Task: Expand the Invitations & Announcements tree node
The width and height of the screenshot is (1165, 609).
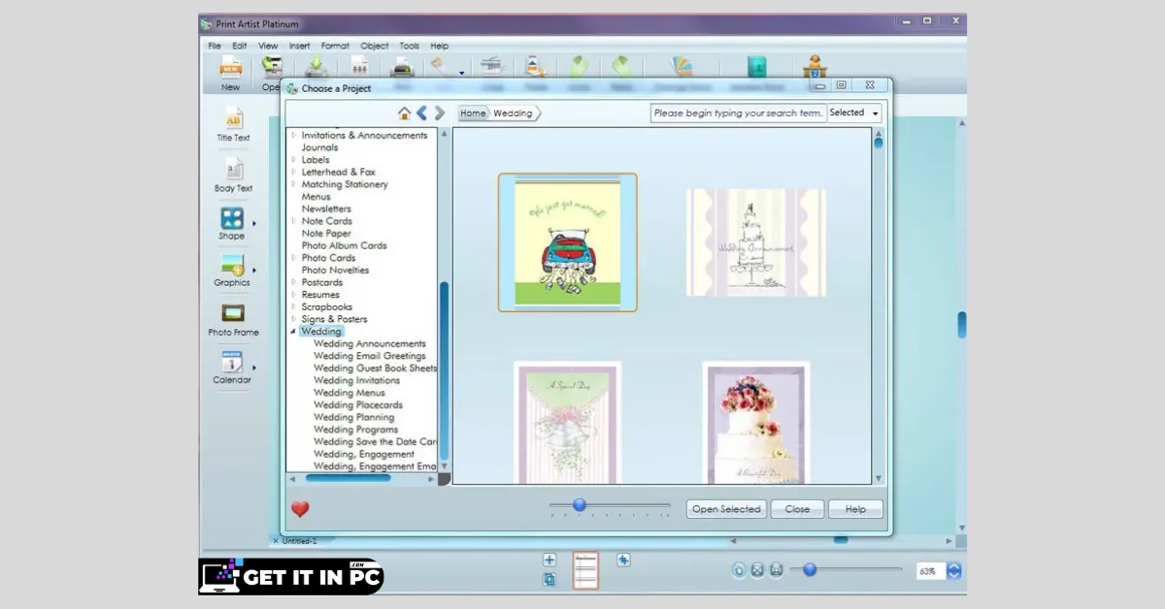Action: (294, 136)
